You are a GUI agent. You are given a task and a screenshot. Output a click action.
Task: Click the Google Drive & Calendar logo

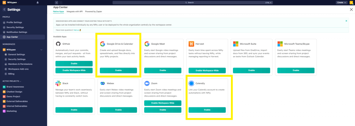pos(103,44)
